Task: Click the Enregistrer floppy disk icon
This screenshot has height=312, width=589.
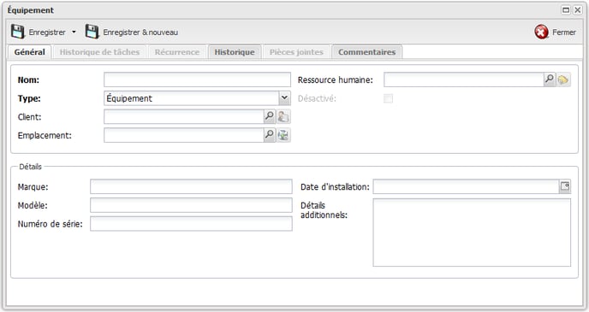Action: [17, 32]
